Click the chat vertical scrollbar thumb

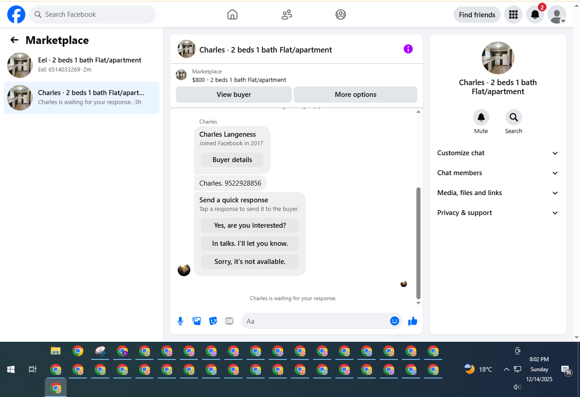(x=419, y=243)
